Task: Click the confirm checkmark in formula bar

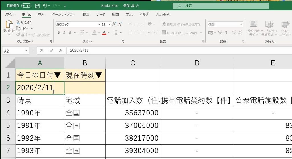Action: [51, 51]
